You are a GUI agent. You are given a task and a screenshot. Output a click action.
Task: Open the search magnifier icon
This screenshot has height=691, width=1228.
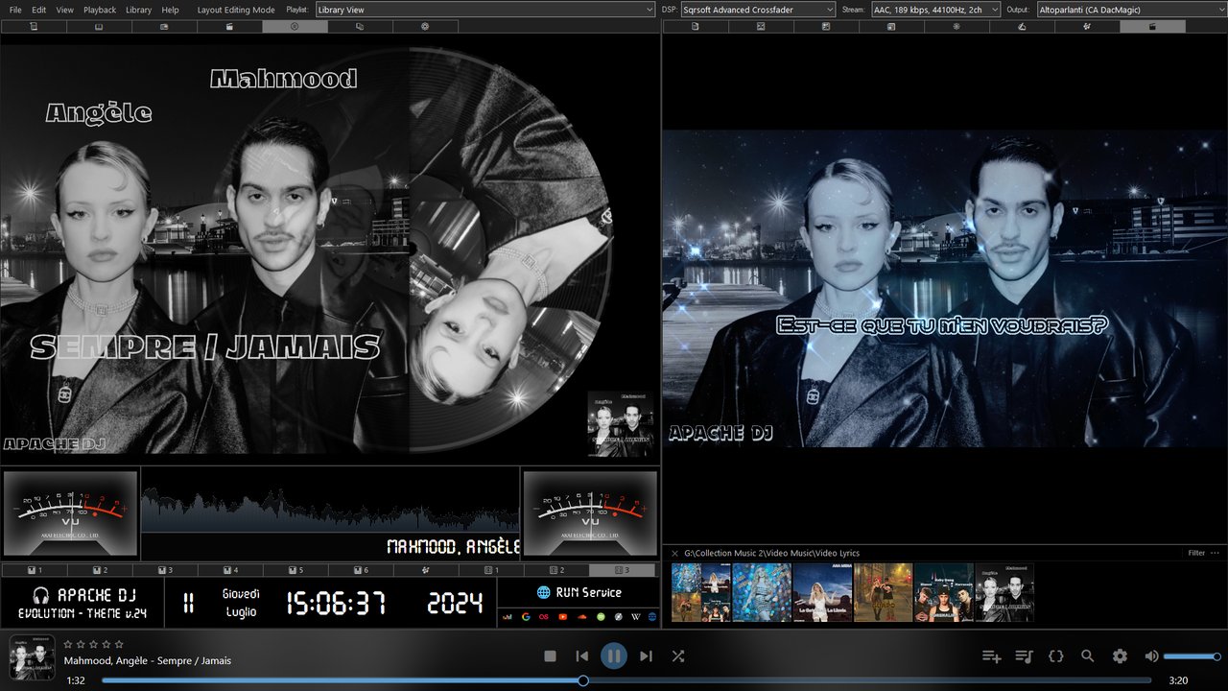1088,656
